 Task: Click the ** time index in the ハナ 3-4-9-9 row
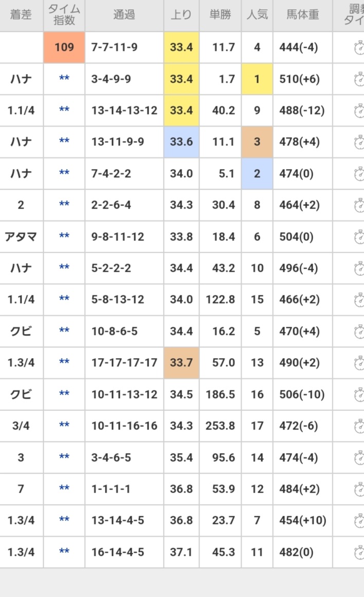click(64, 79)
